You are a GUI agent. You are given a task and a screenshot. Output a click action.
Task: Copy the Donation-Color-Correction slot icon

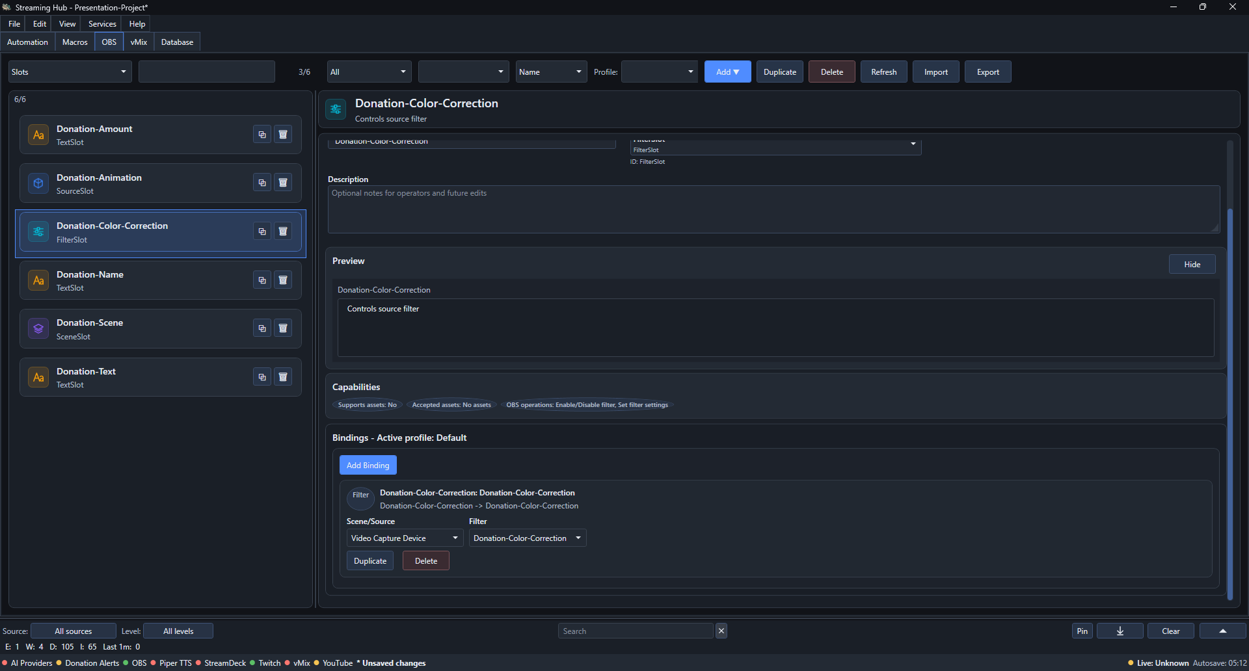click(262, 231)
